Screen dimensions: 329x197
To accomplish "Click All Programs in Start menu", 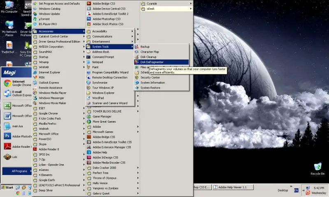I will tap(17, 171).
